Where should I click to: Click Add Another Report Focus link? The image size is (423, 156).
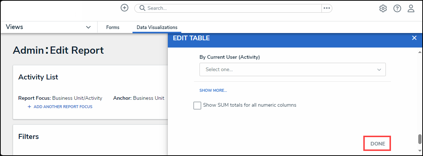63,107
